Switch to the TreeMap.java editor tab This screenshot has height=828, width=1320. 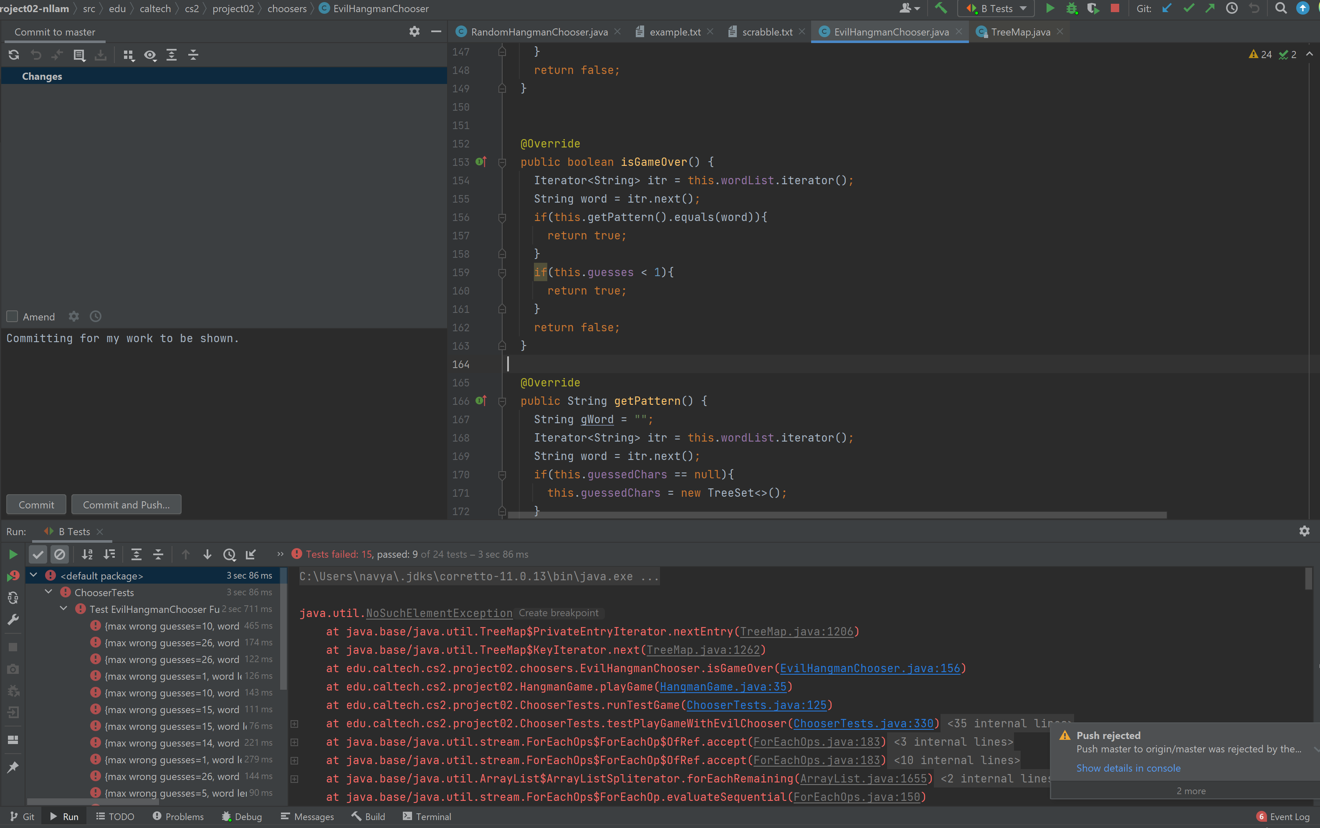pyautogui.click(x=1019, y=32)
